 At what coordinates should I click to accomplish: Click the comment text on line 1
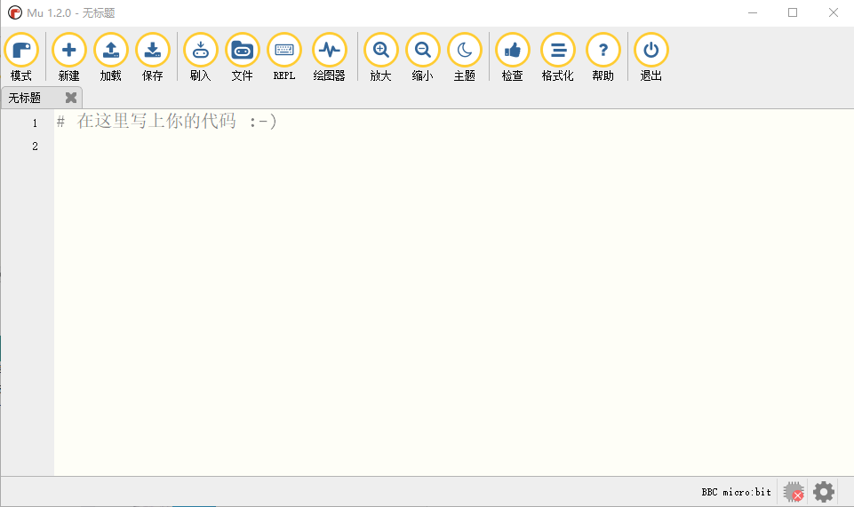167,122
